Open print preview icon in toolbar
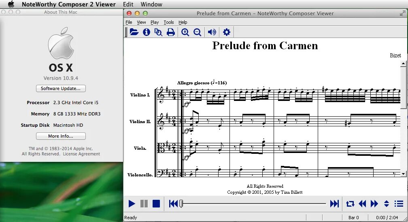 pyautogui.click(x=158, y=32)
